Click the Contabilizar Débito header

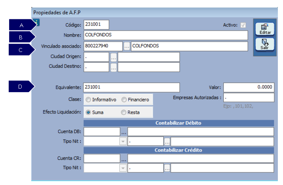[x=179, y=123]
